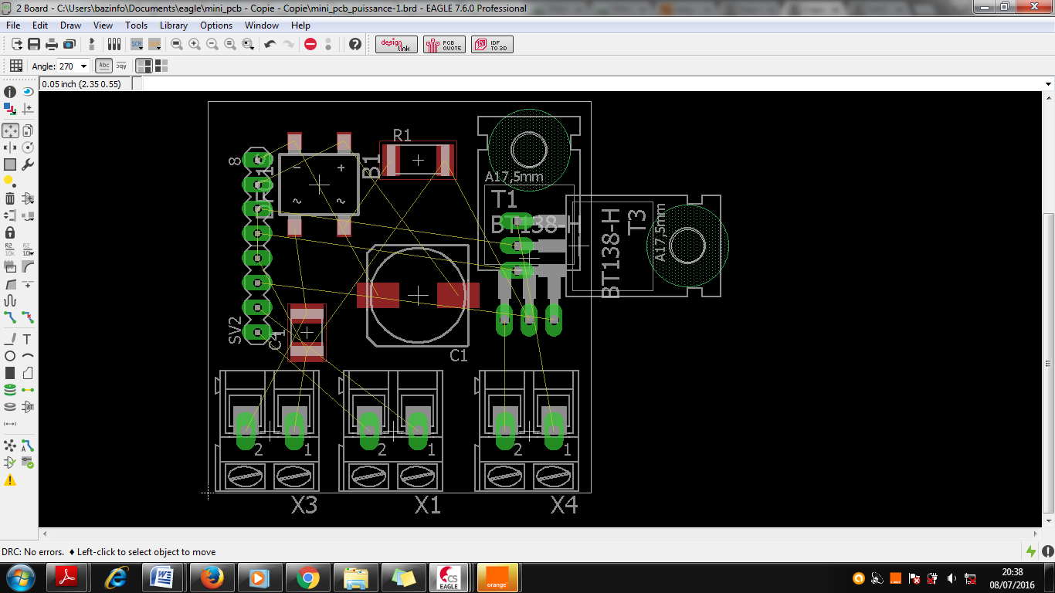
Task: Open the Zoom select dropdown
Action: [x=248, y=44]
